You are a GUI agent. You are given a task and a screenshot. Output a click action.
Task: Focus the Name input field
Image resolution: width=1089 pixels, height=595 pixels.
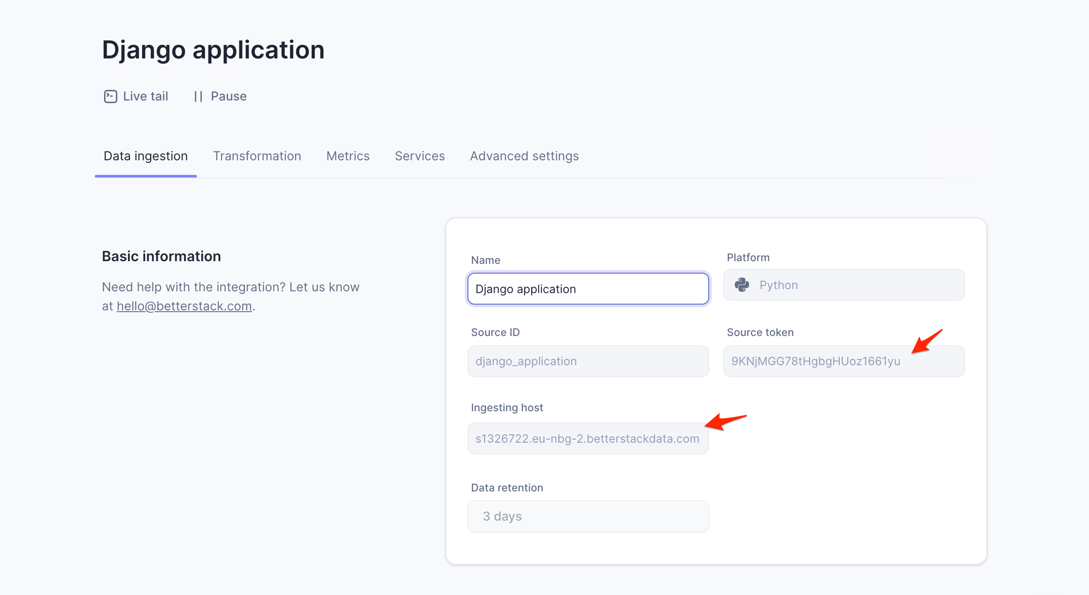588,289
